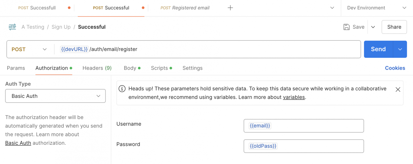Select the Registered email request tab
Viewport: 413px width, 164px height.
point(185,8)
